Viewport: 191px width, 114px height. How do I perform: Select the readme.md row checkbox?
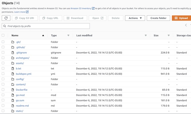[3, 105]
